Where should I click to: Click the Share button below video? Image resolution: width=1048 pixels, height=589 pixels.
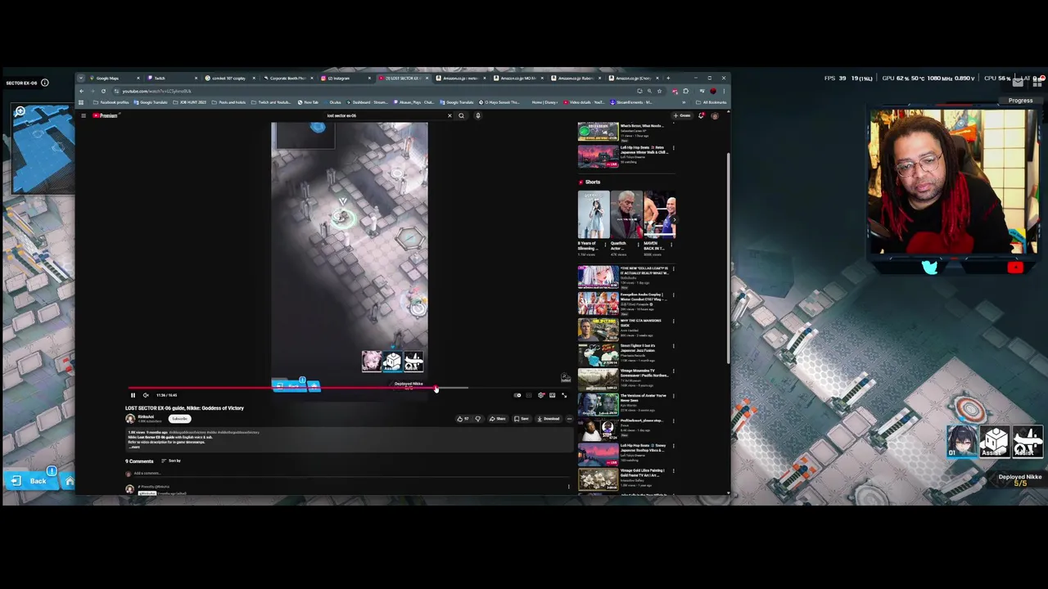498,419
